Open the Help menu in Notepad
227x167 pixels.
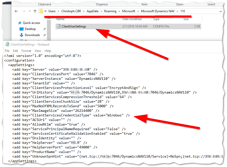[x=48, y=51]
